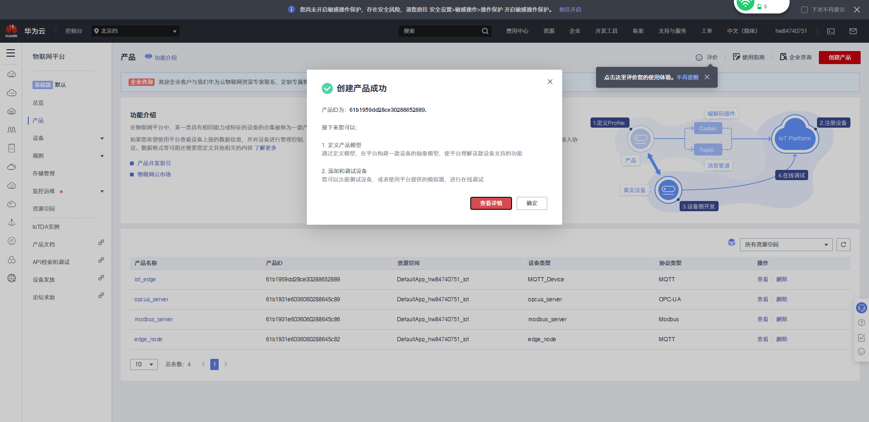Viewport: 869px width, 422px height.
Task: Open the feedback note icon on right edge
Action: click(862, 338)
